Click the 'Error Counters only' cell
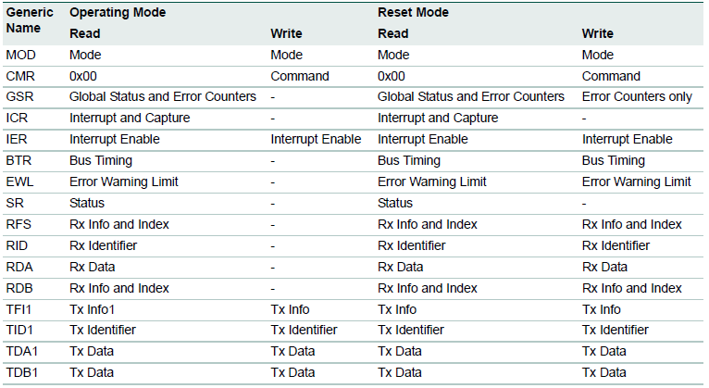Image resolution: width=709 pixels, height=388 pixels. coord(637,96)
